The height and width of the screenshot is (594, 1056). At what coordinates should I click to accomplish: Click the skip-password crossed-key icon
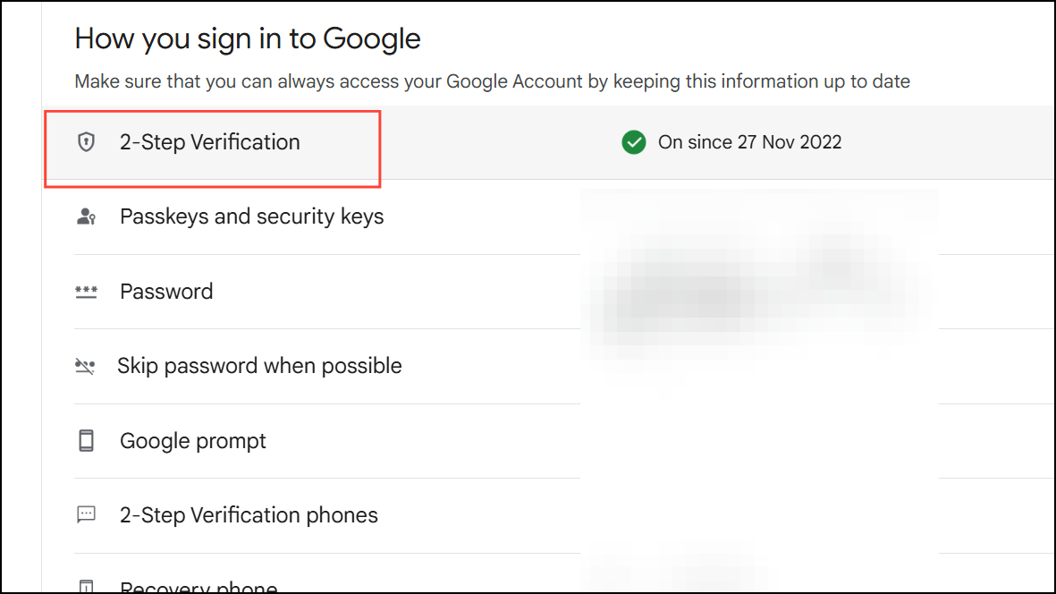86,365
